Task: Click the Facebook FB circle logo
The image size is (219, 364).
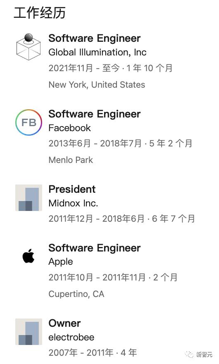Action: [x=29, y=122]
